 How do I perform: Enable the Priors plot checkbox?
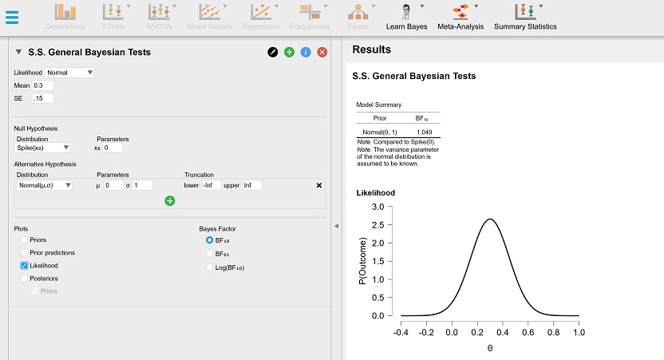coord(25,239)
